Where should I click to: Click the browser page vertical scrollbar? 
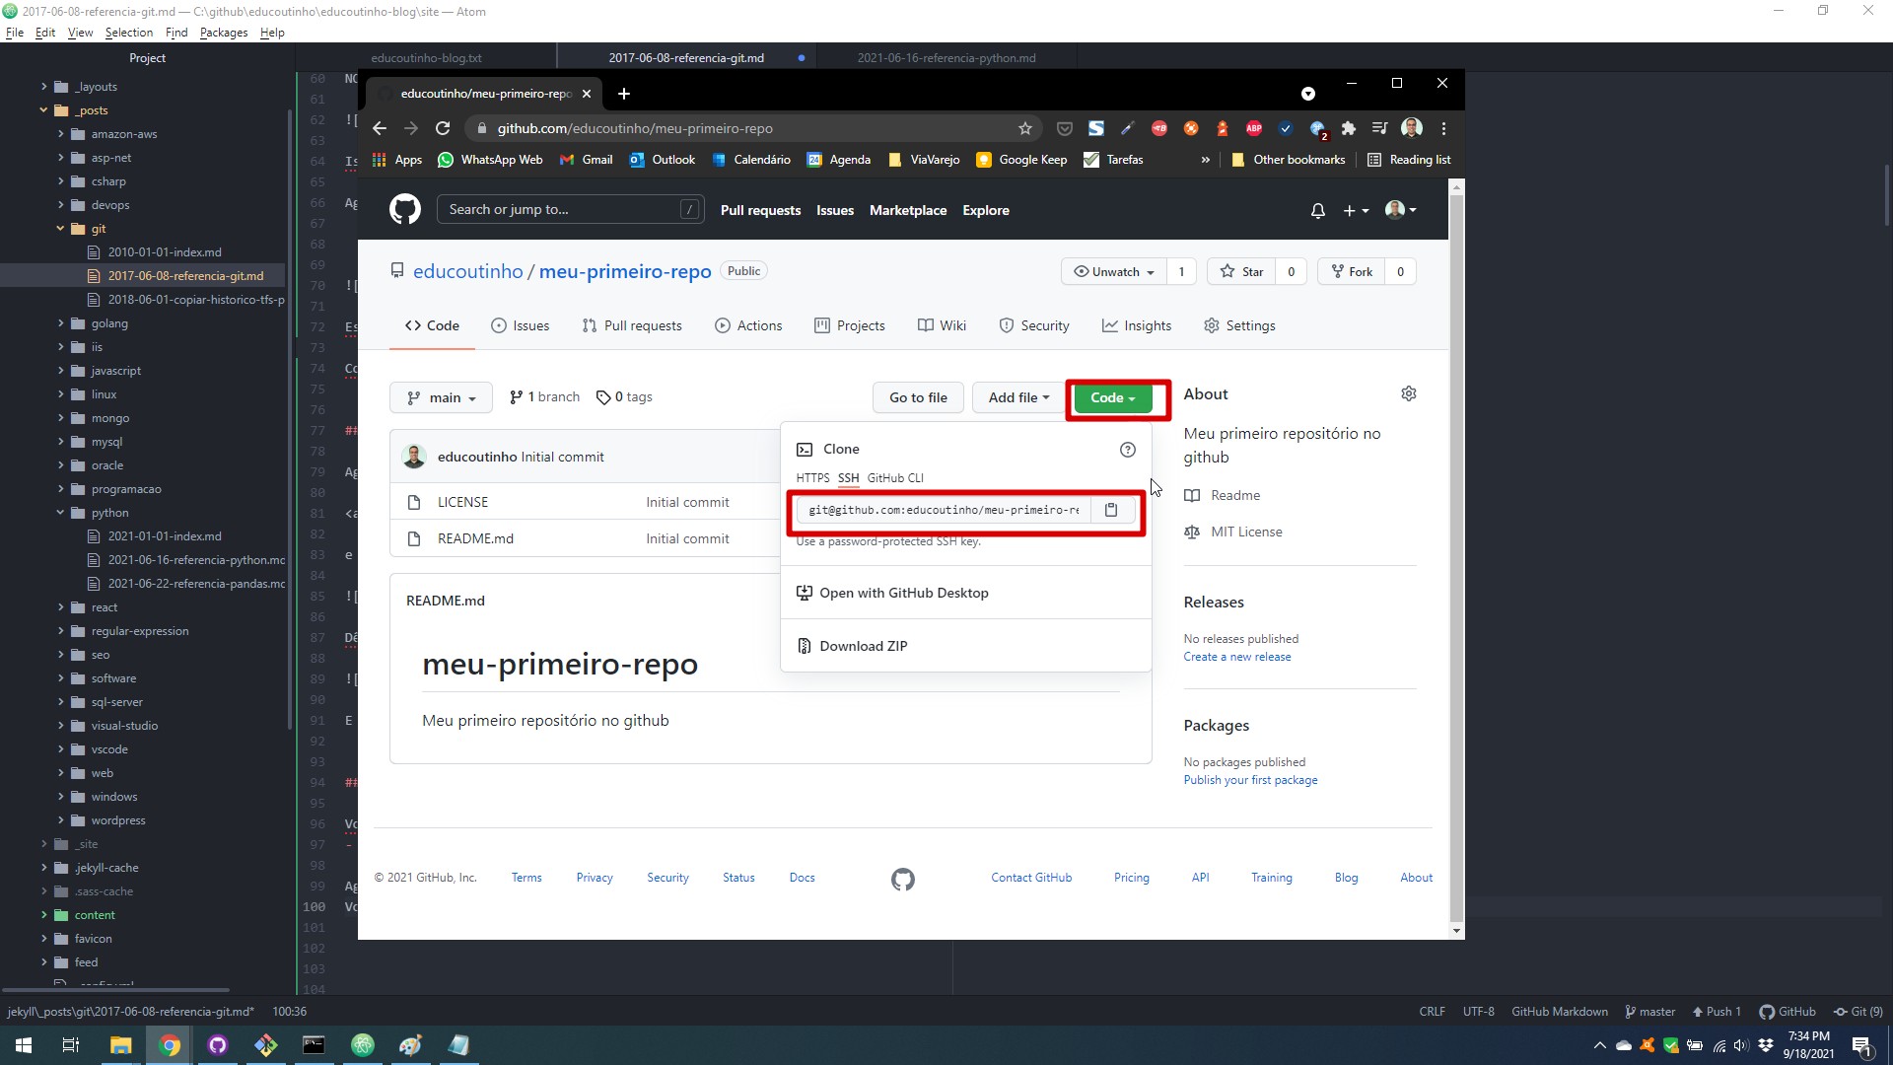click(1456, 557)
